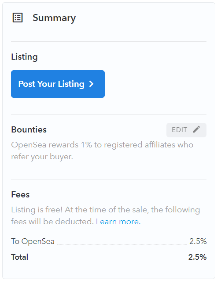The image size is (221, 283).
Task: Edit the Bounties setting
Action: click(x=186, y=130)
